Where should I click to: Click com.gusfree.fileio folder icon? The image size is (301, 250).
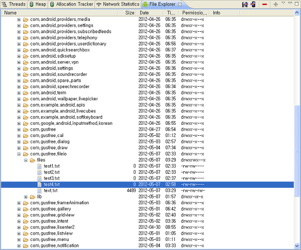tap(26, 154)
